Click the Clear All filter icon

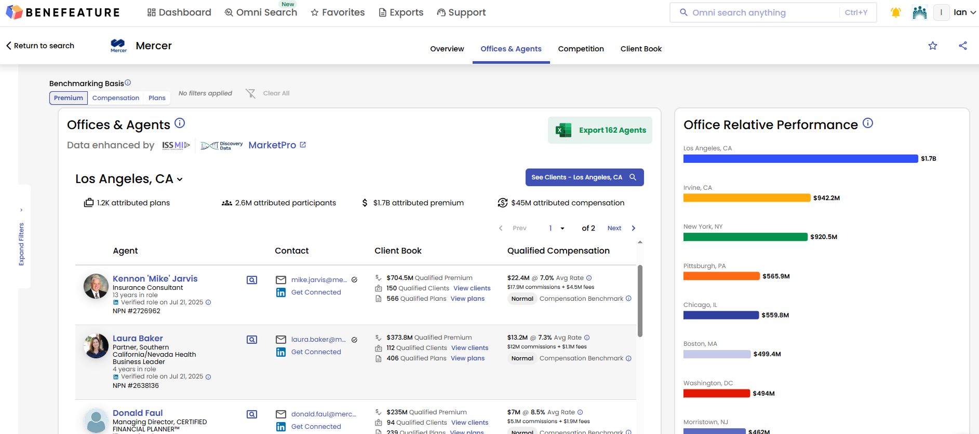[x=251, y=93]
